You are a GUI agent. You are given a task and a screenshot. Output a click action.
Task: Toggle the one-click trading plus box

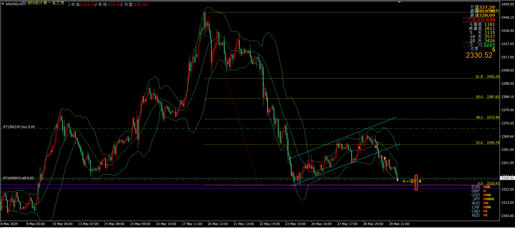coord(24,3)
